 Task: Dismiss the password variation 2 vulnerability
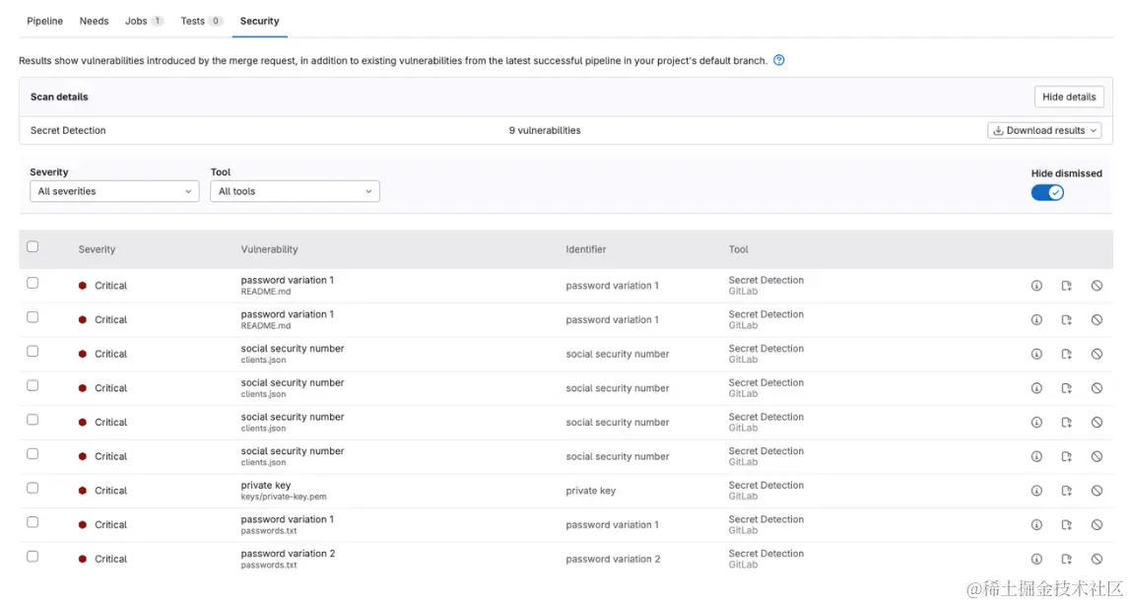pyautogui.click(x=1097, y=559)
